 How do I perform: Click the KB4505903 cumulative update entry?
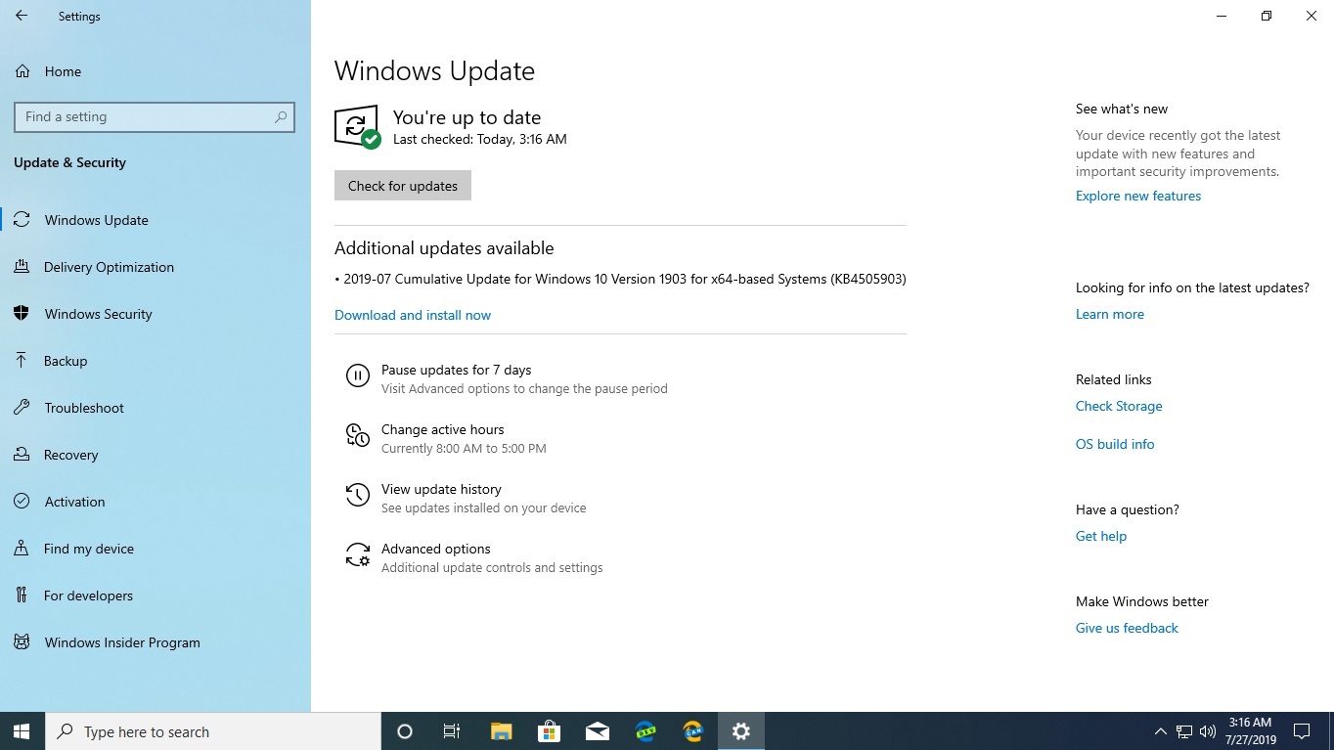(620, 279)
